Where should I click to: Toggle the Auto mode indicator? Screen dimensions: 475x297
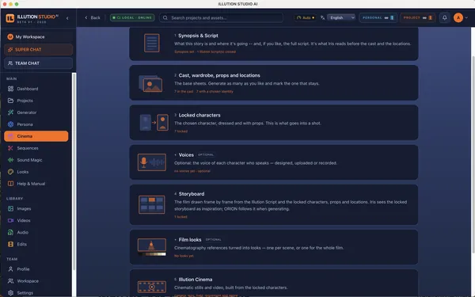[305, 18]
